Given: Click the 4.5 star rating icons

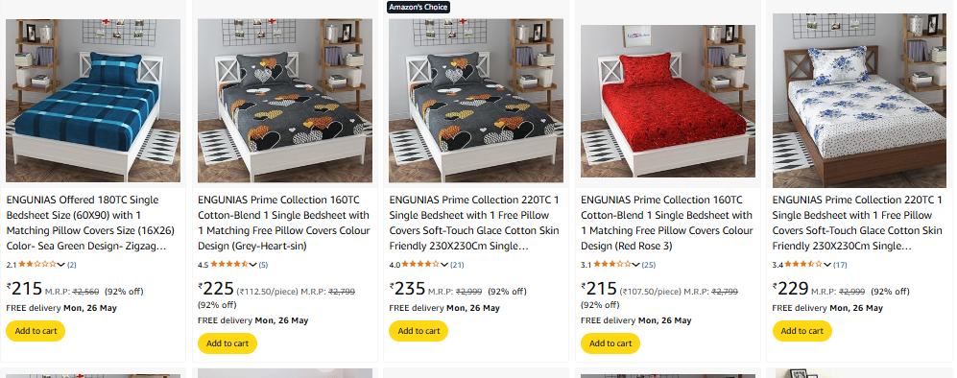Looking at the screenshot, I should click(229, 265).
